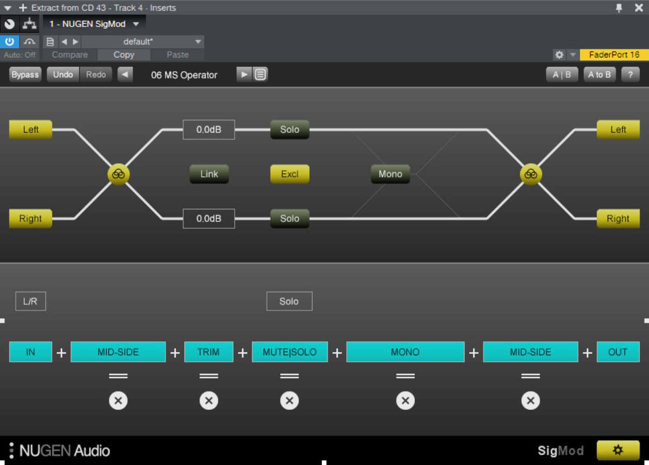Click the right Mid-Side decoder circle icon
The image size is (649, 465).
coord(531,174)
